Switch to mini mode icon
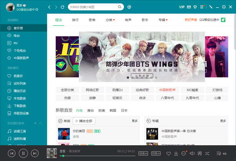The image size is (236, 161). click(211, 7)
